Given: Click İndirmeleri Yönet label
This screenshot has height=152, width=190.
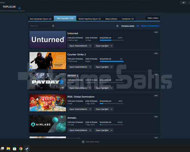Looking at the screenshot, I should pos(92,142).
